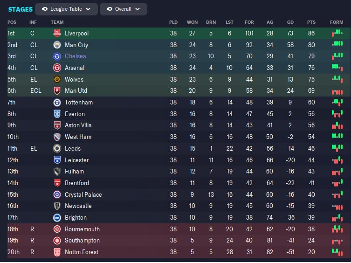Click the Leeds team name
Screen dimensions: 351x263
(73, 148)
